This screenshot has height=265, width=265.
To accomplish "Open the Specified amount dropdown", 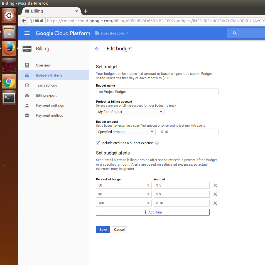I will point(126,132).
